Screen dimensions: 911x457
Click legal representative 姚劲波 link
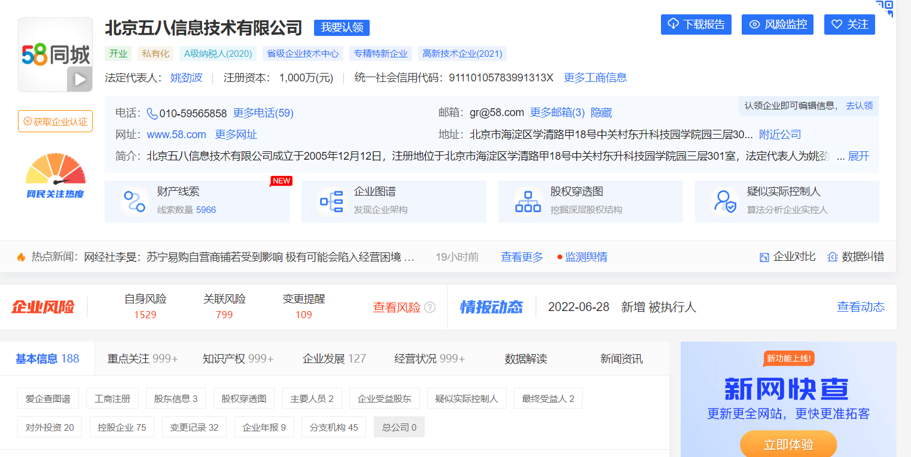(187, 78)
